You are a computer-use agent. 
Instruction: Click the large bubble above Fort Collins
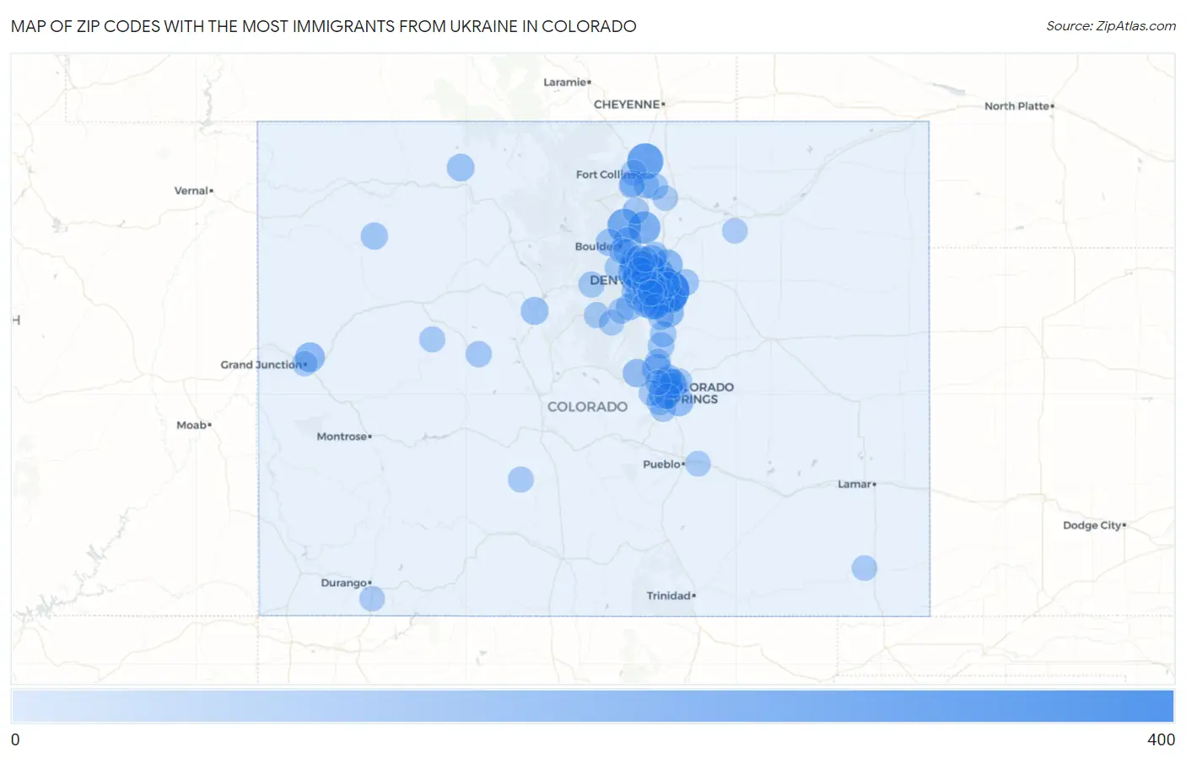(x=645, y=160)
